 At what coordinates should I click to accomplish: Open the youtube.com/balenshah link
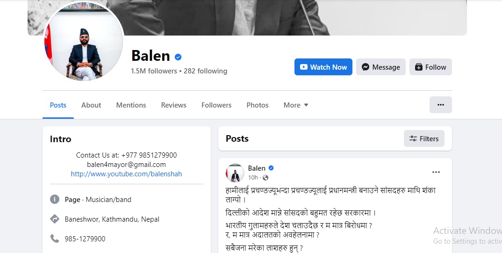click(127, 174)
